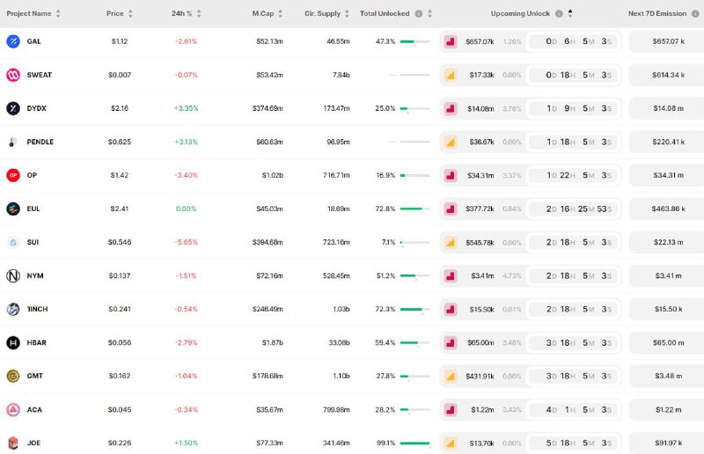Sort by Price using sort arrows
The image size is (704, 454).
130,13
